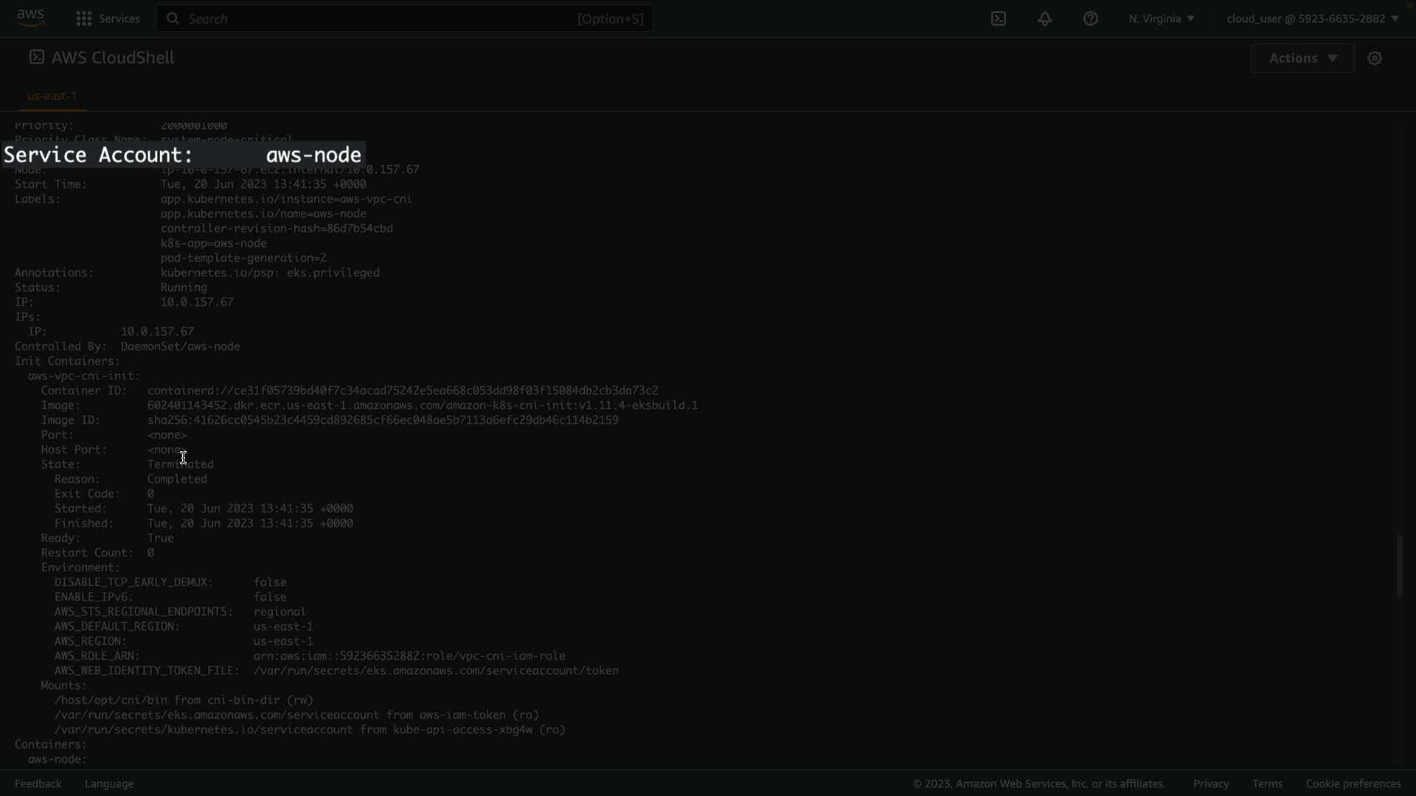Open the notifications bell icon
This screenshot has width=1416, height=796.
[1045, 18]
